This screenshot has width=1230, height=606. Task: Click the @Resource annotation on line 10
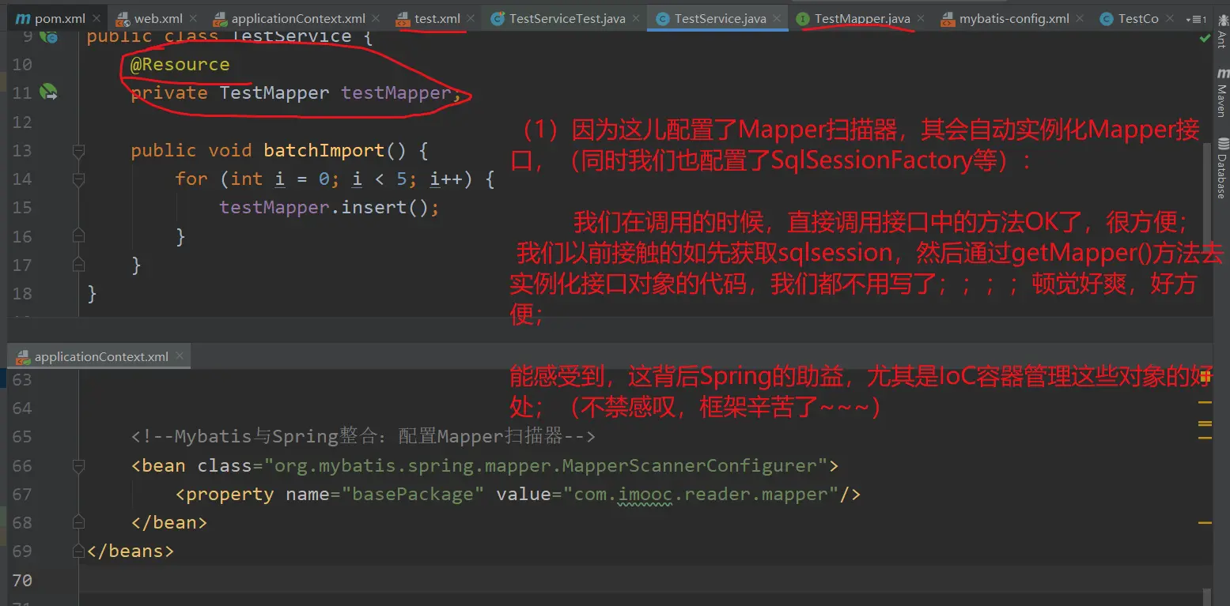click(x=180, y=64)
